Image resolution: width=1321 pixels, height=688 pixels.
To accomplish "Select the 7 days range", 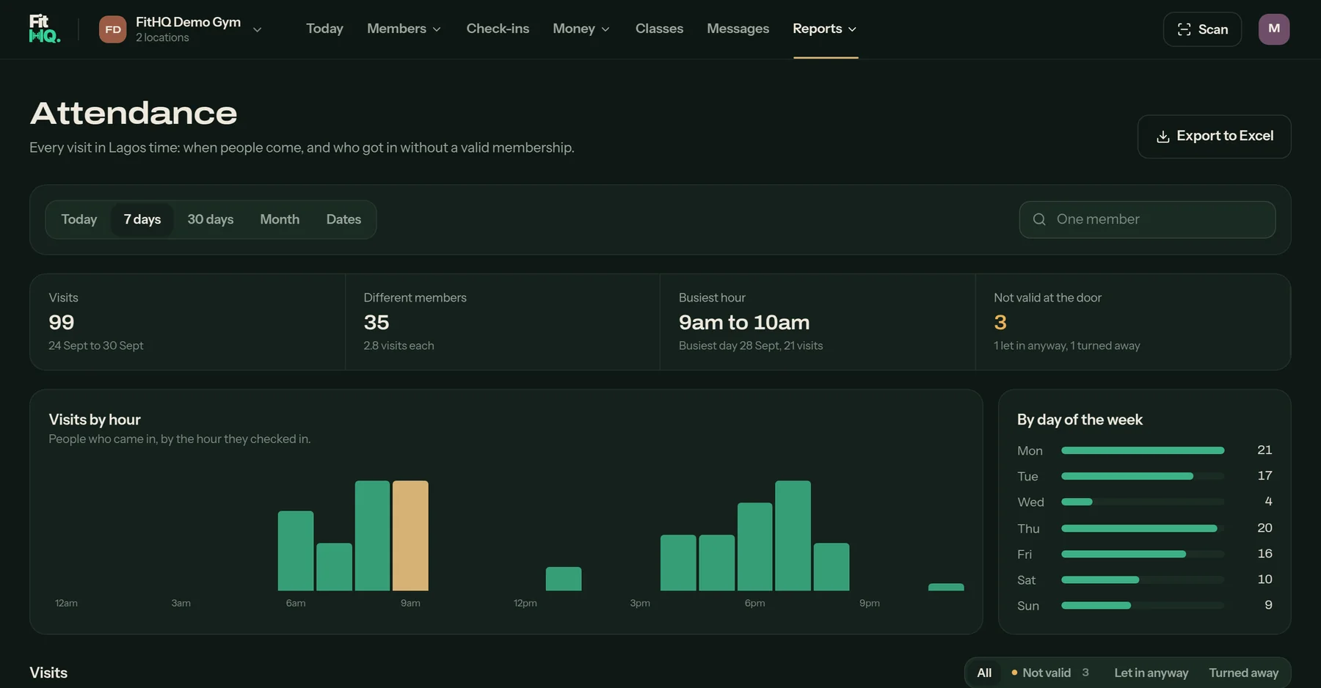I will click(142, 219).
